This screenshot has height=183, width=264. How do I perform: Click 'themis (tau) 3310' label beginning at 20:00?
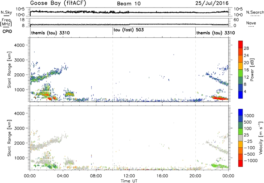click(215, 33)
